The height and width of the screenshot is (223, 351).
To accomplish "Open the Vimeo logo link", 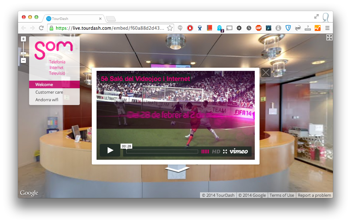I will 239,152.
